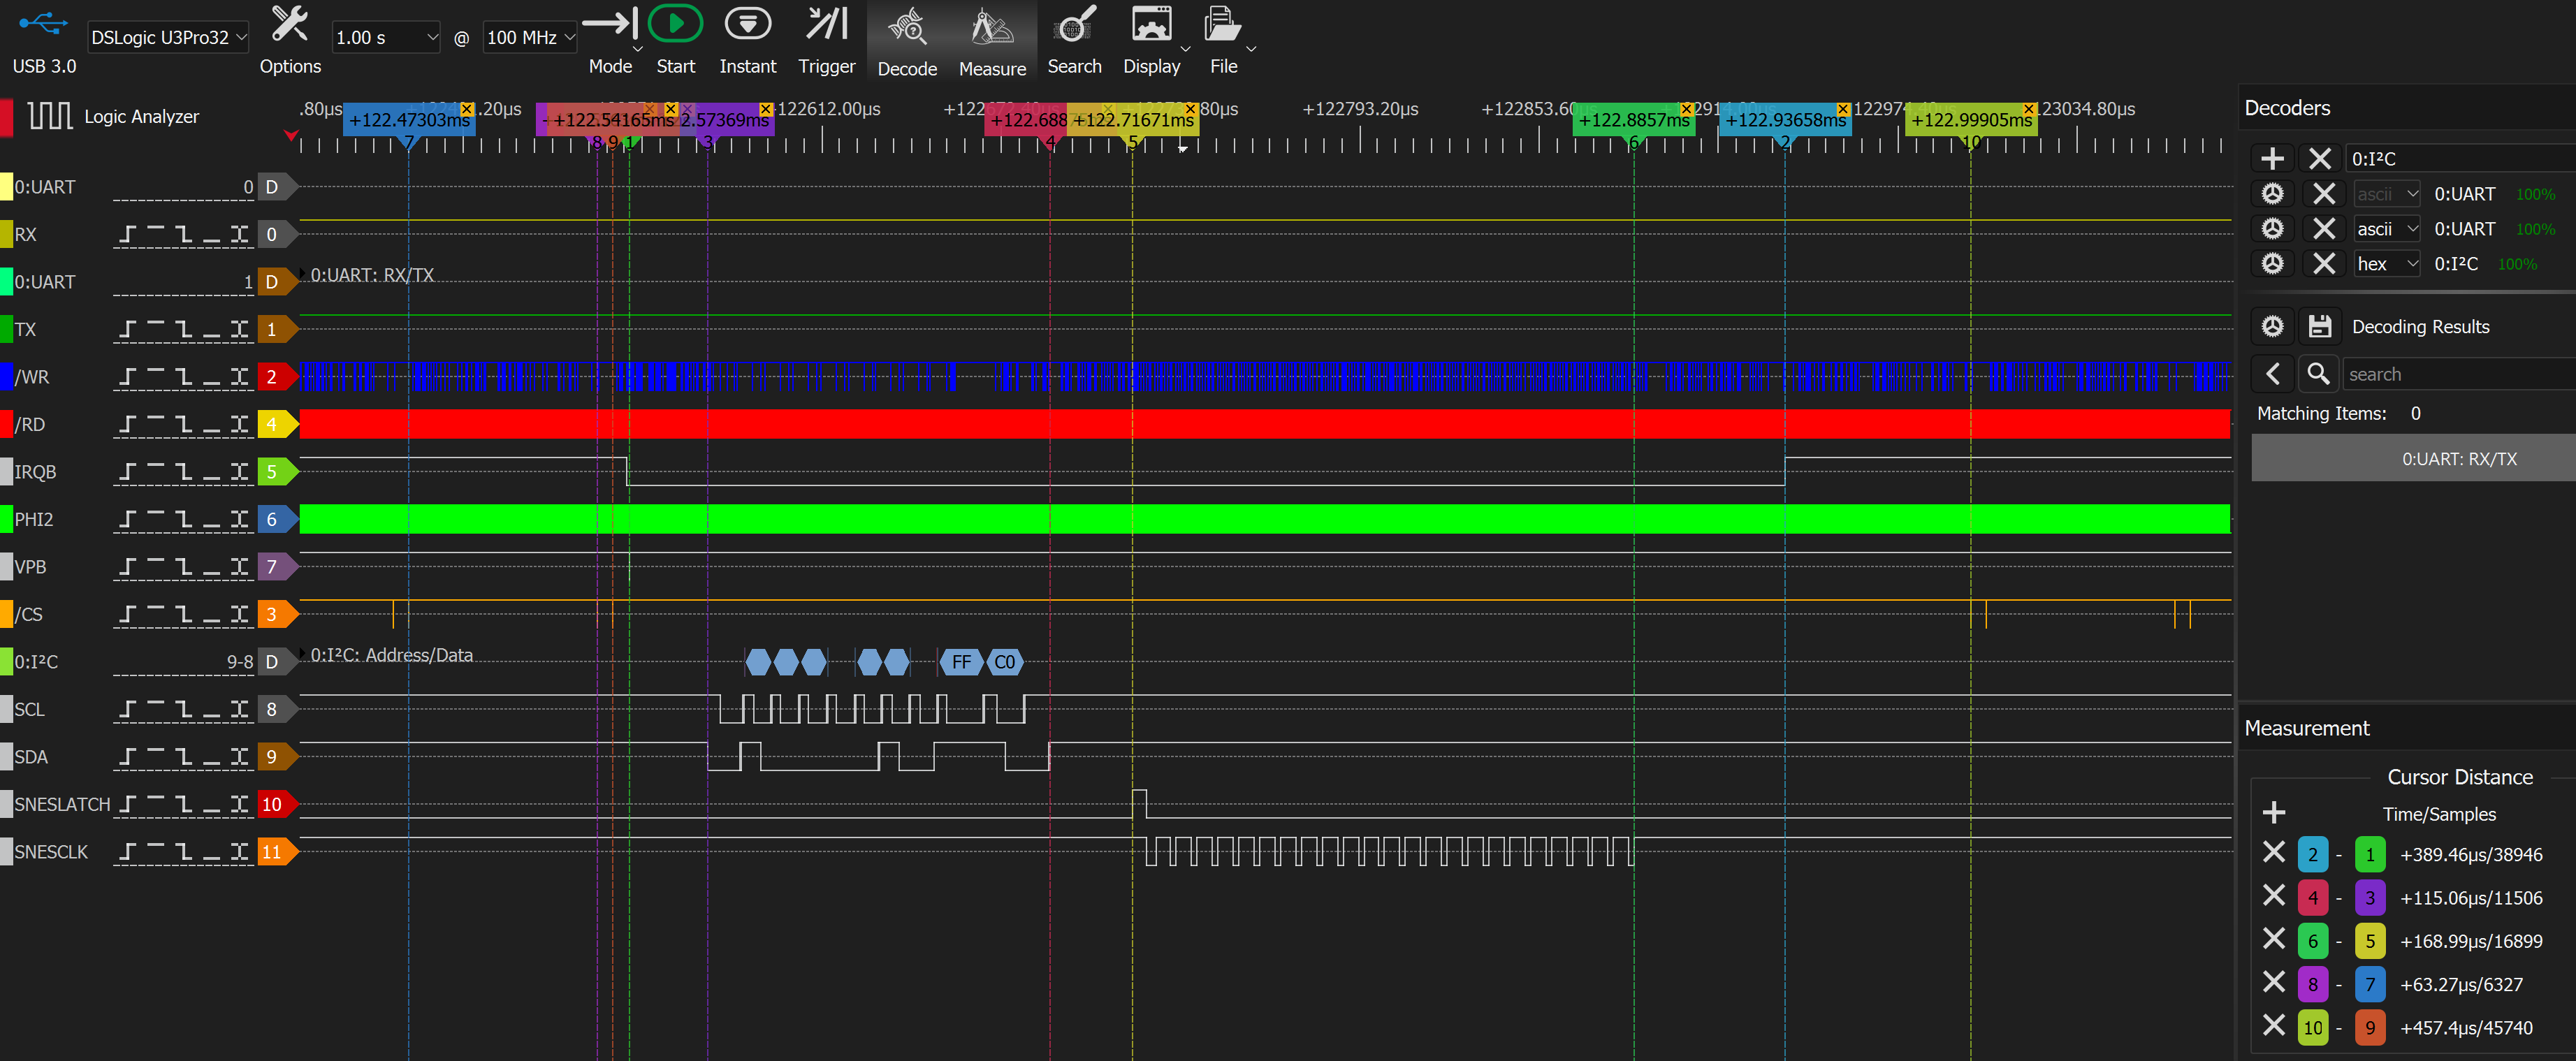Open the device selector DSLogic U3Pro32
This screenshot has width=2576, height=1061.
tap(168, 37)
